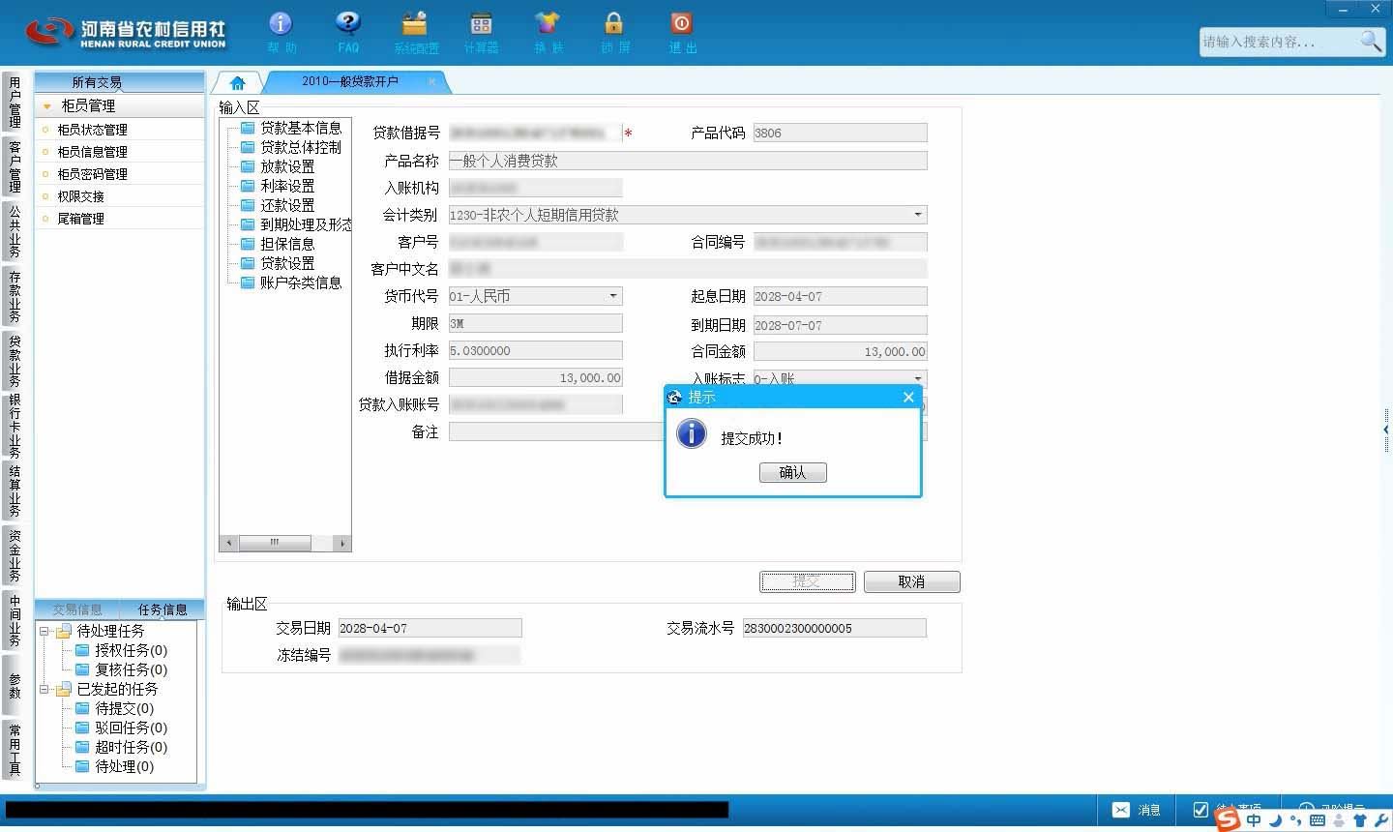This screenshot has height=832, width=1393.
Task: Open 贷款总体控制 folder
Action: pos(290,147)
